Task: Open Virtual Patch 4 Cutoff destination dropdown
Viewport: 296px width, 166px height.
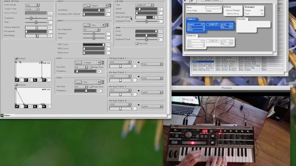Action: click(x=152, y=107)
